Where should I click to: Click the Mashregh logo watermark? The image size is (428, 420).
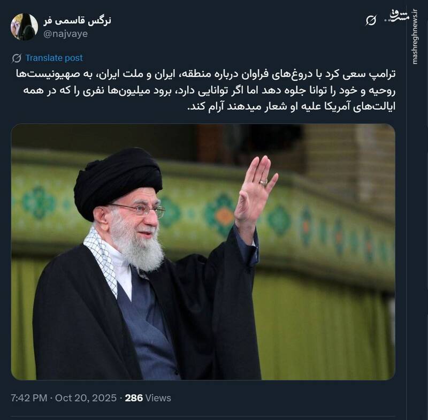tap(400, 16)
